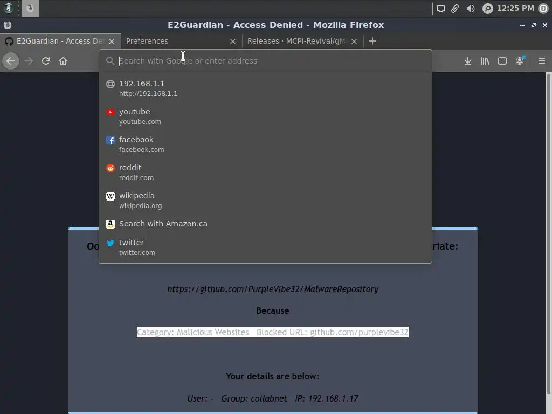Toggle the sidebar view icon
This screenshot has height=414, width=552.
pos(502,61)
